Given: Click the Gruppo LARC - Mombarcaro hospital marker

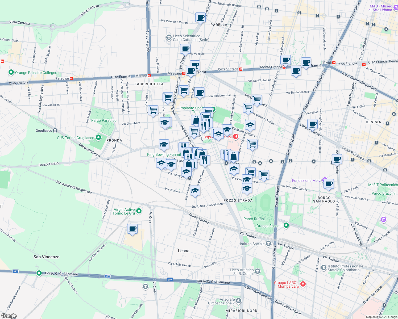Looking at the screenshot, I should (302, 284).
